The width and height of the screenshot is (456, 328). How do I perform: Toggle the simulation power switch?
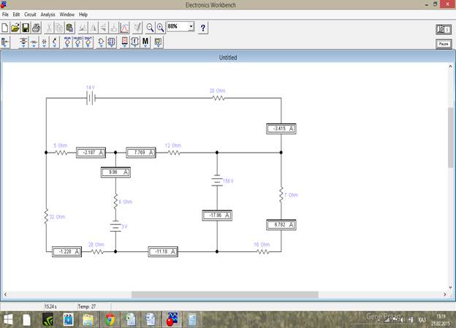(x=444, y=29)
